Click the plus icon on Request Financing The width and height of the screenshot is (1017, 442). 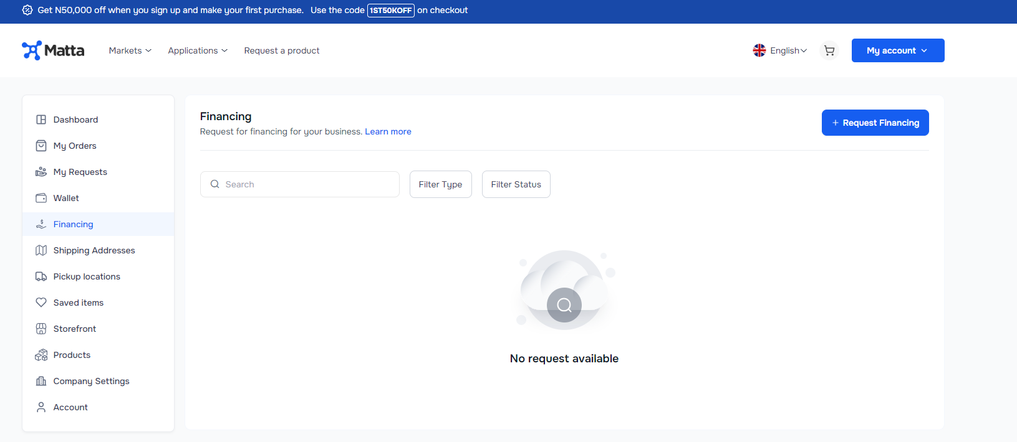pos(836,123)
